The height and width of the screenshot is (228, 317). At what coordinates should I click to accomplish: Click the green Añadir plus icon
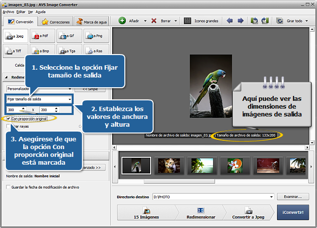(x=122, y=21)
